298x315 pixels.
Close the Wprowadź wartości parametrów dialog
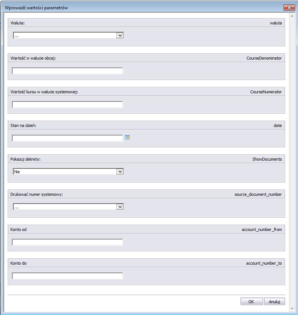289,7
